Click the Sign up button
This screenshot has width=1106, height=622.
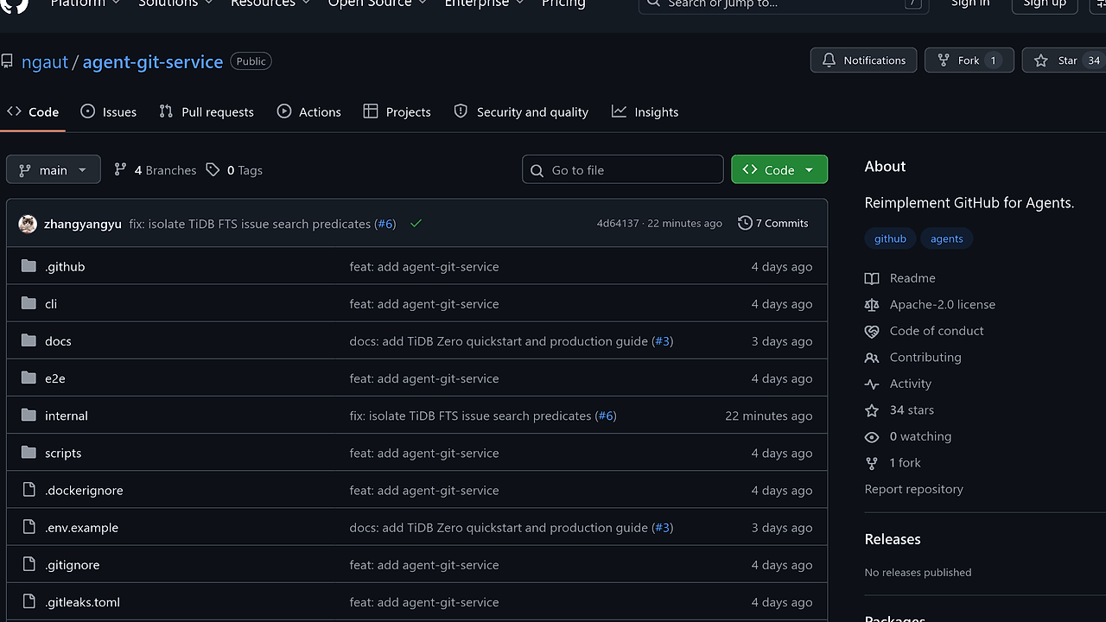[1045, 3]
